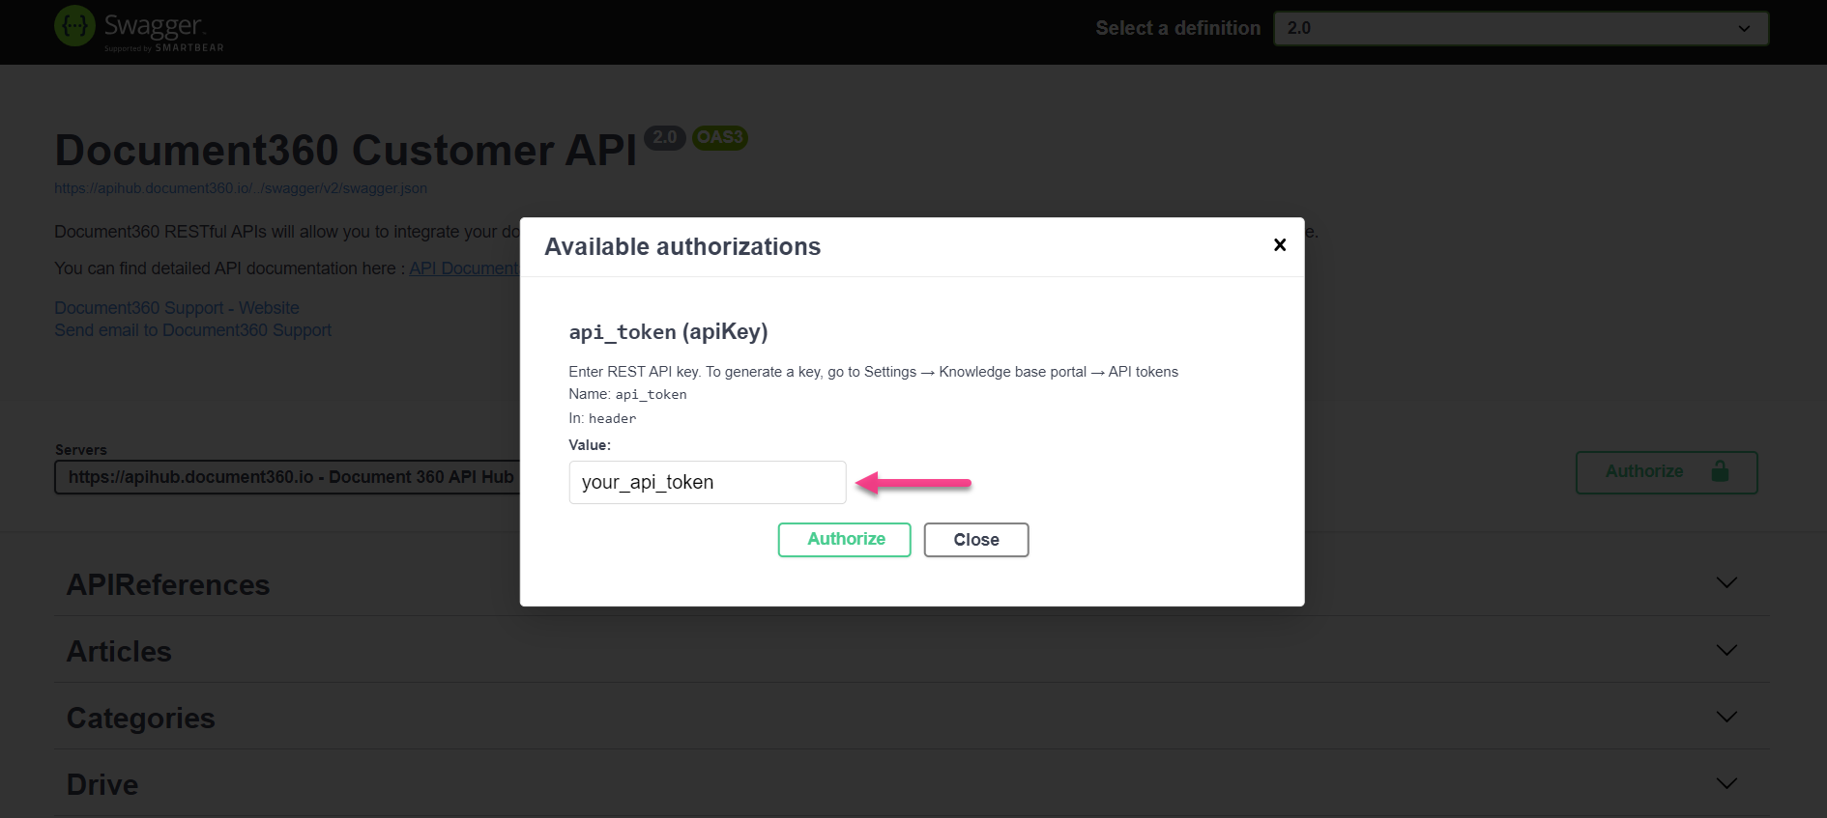Click the OAS3 badge
The image size is (1827, 818).
point(720,137)
